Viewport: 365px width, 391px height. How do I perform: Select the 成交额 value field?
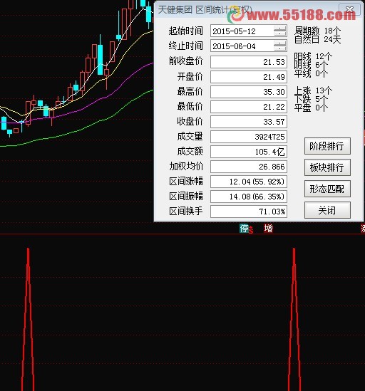point(249,152)
